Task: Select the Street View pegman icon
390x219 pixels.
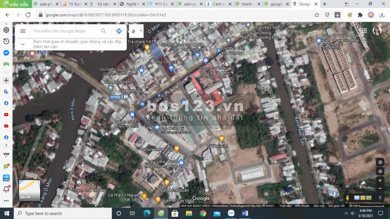Action: 348,198
